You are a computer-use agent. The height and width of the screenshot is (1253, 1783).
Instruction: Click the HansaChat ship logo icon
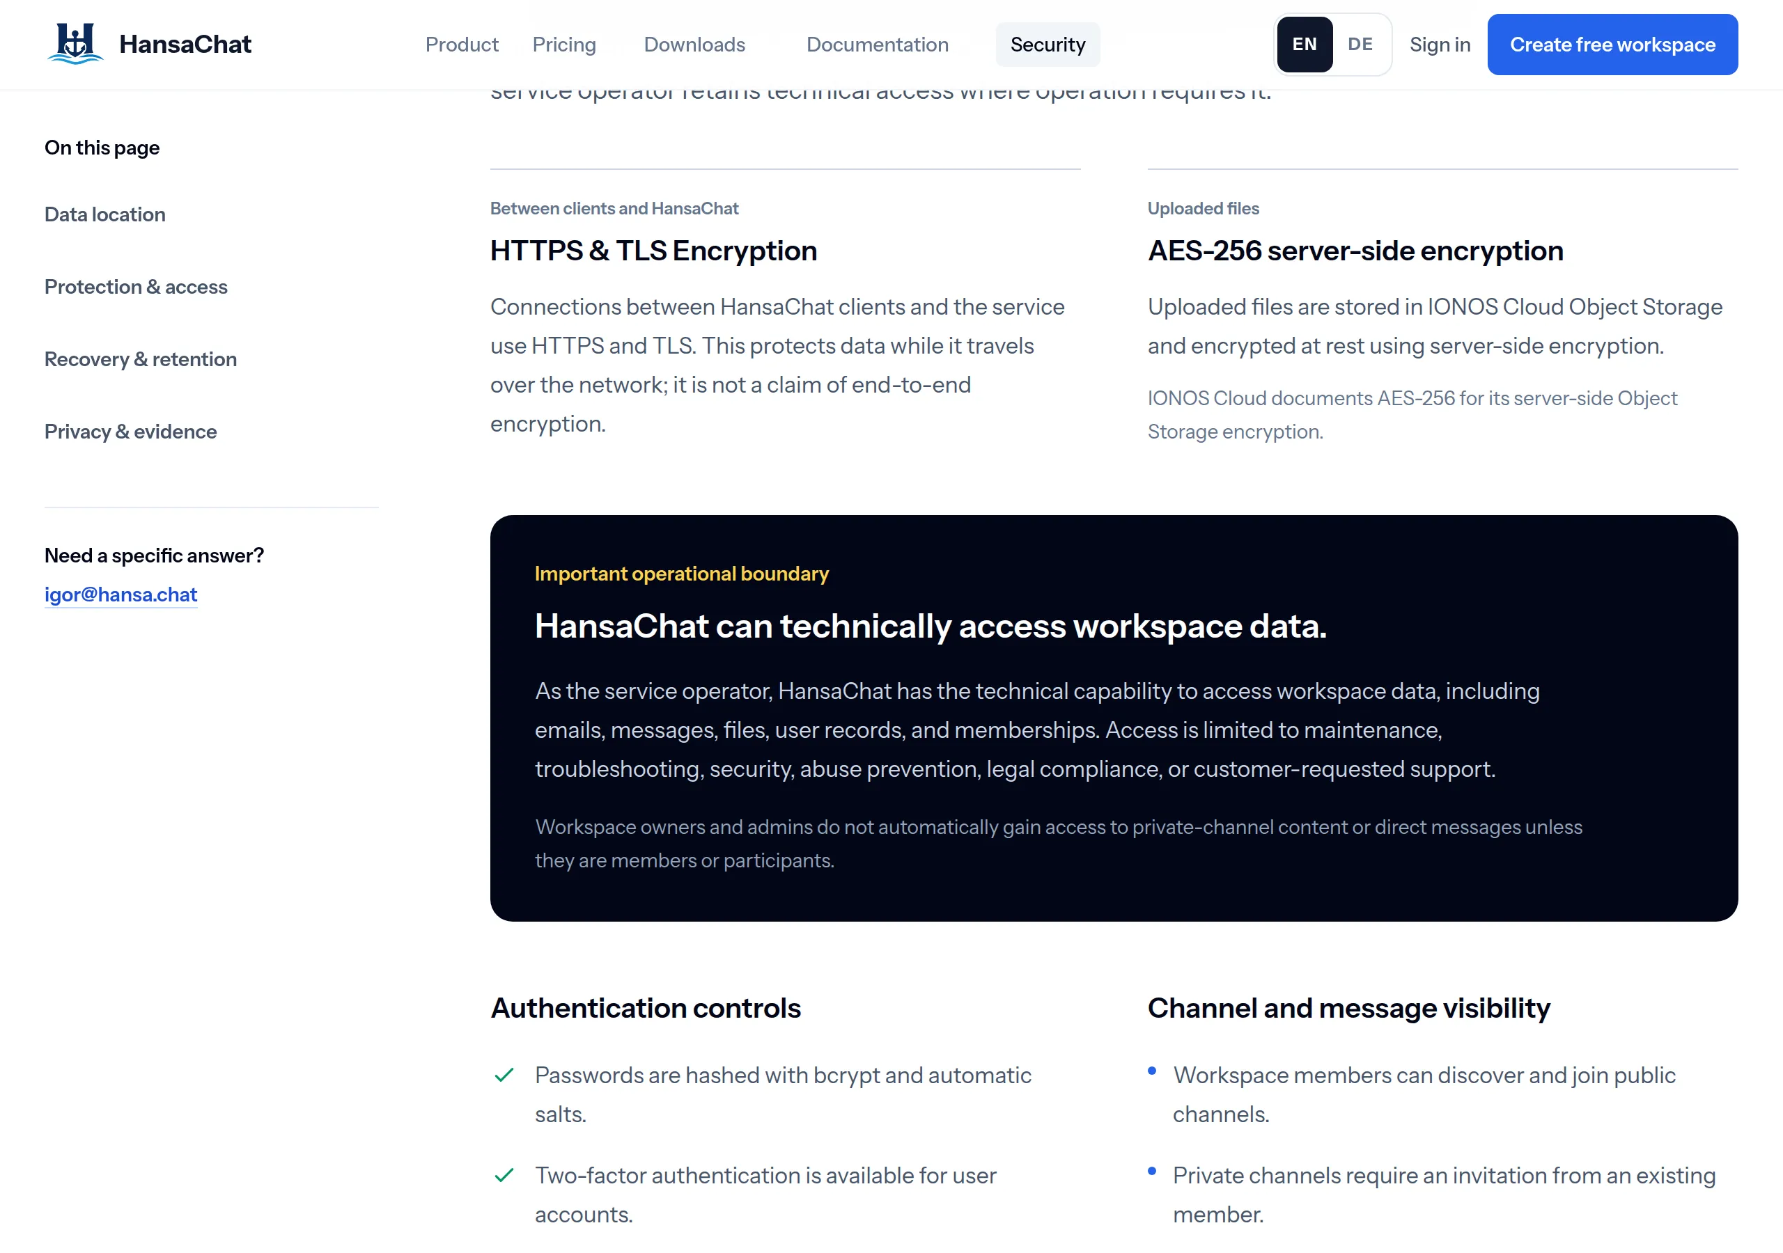[75, 43]
